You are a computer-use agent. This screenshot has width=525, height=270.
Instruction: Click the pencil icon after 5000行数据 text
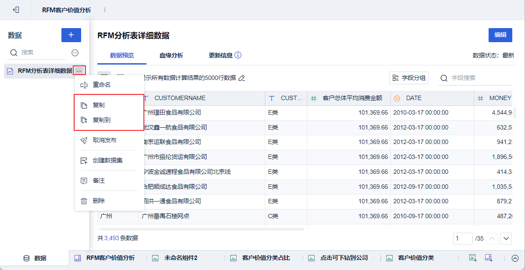tap(242, 78)
